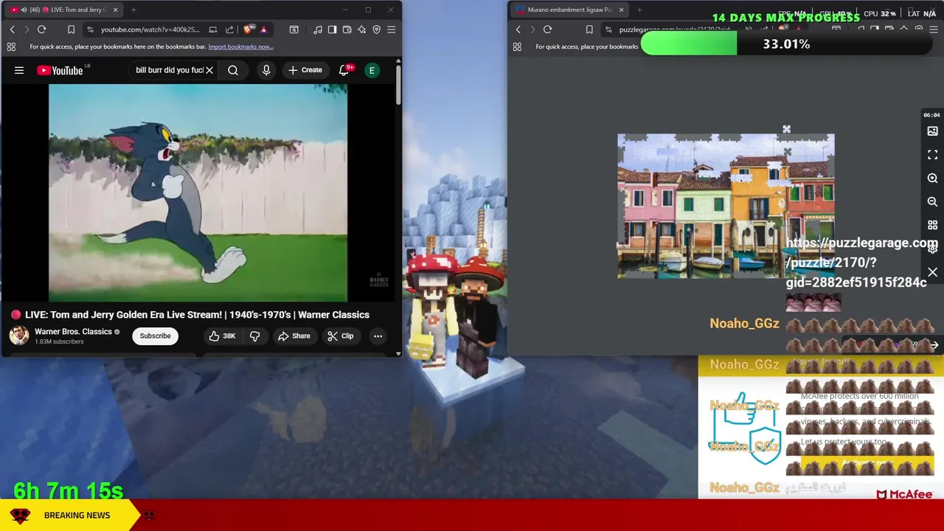Open the YouTube window's browser main menu
This screenshot has width=944, height=531.
391,29
